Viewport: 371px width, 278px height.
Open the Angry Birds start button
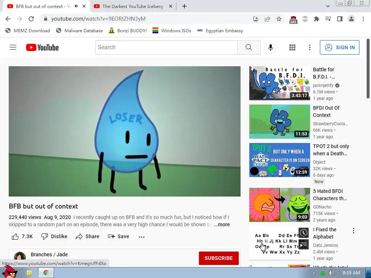(9, 272)
